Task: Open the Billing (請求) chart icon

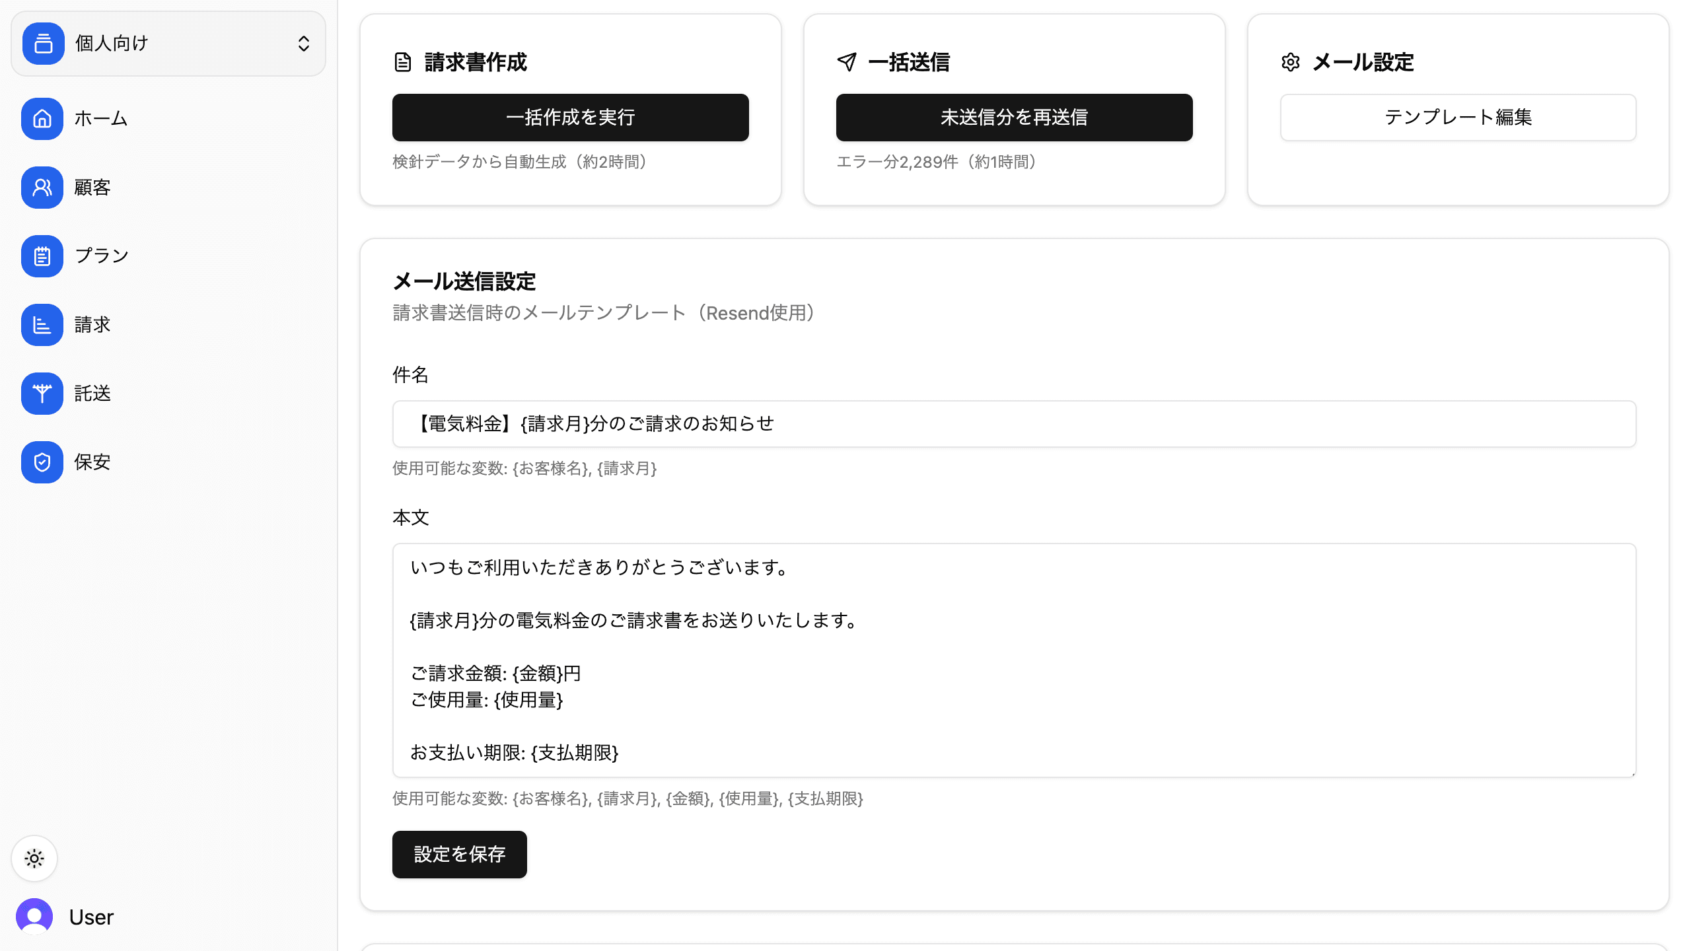Action: pyautogui.click(x=42, y=325)
